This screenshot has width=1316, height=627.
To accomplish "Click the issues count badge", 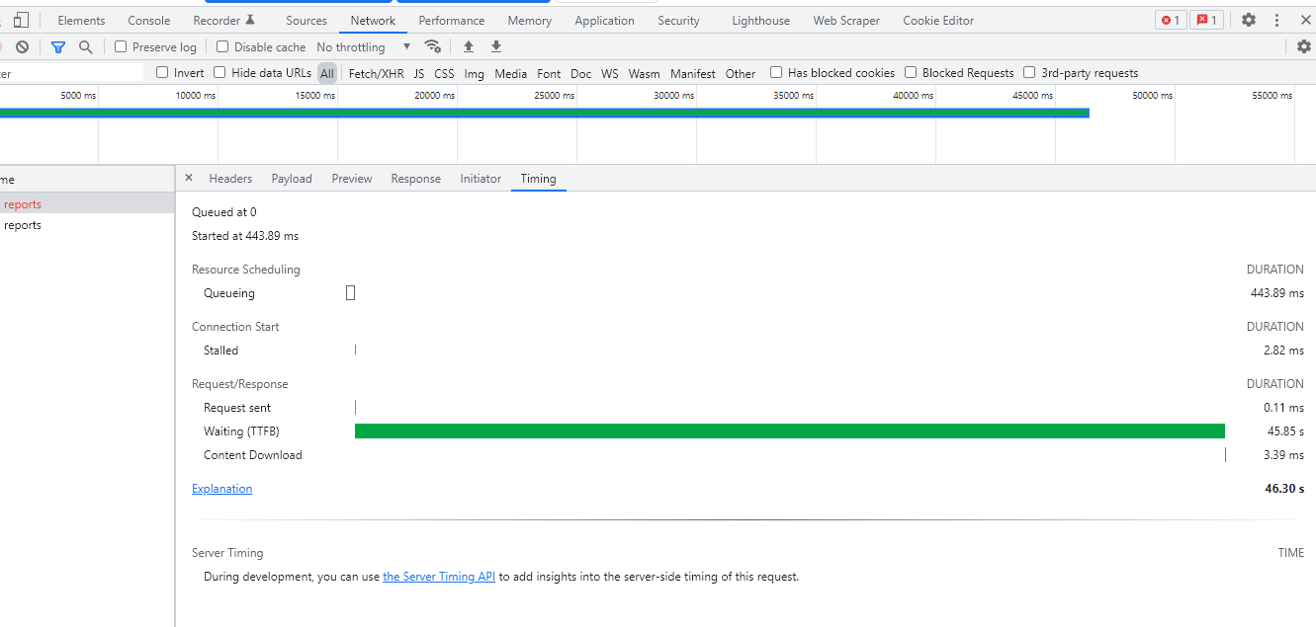I will coord(1206,20).
